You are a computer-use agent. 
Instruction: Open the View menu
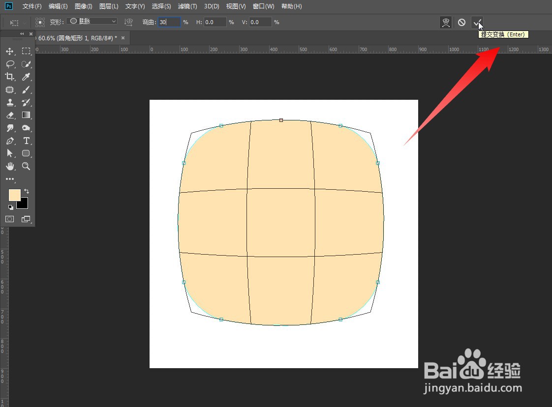point(236,6)
